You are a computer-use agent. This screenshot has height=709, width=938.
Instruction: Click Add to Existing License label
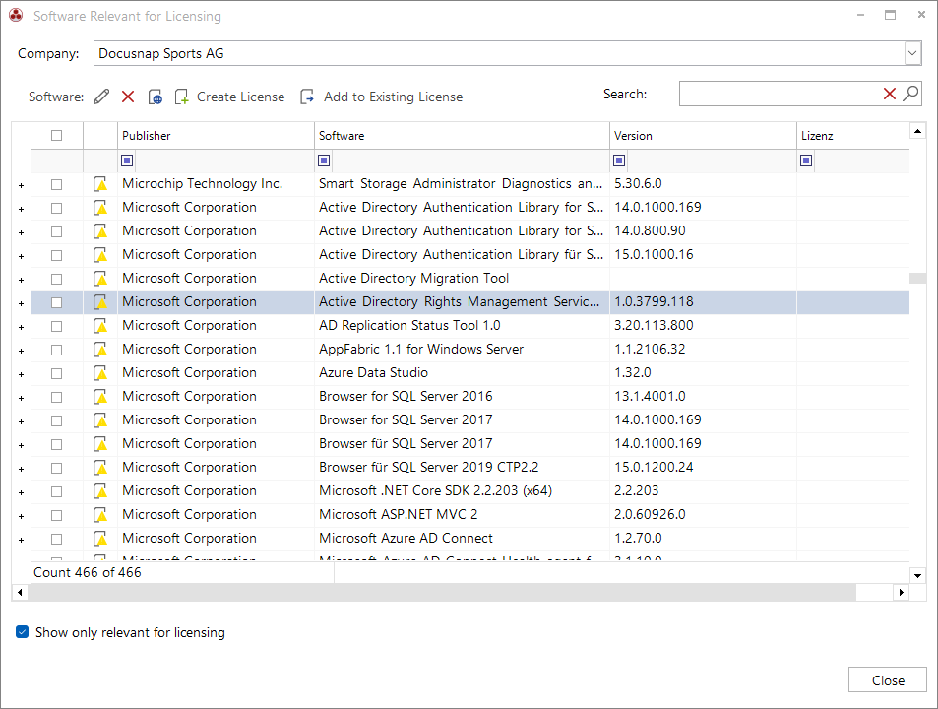coord(393,97)
